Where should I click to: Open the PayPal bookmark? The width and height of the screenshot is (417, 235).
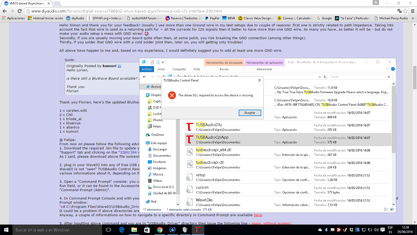pyautogui.click(x=212, y=18)
